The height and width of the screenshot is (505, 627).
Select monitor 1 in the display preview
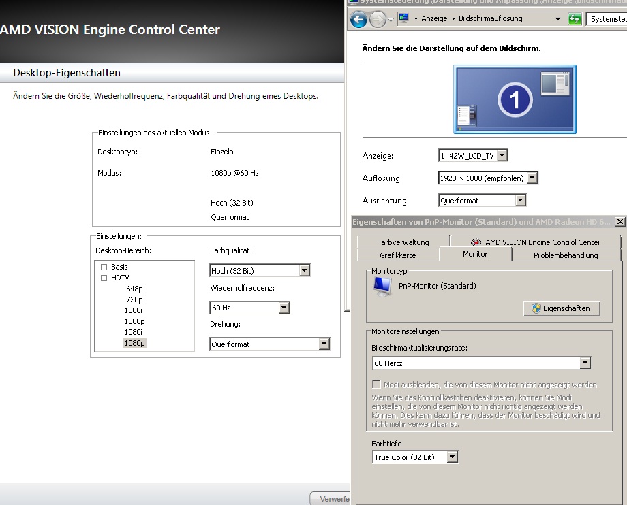click(515, 99)
